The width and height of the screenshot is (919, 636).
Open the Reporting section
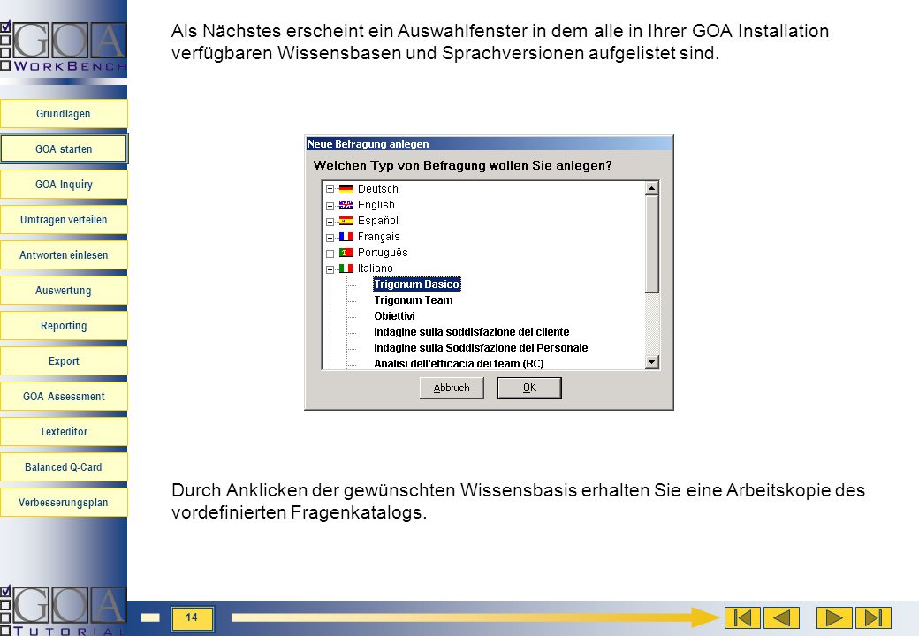(64, 326)
